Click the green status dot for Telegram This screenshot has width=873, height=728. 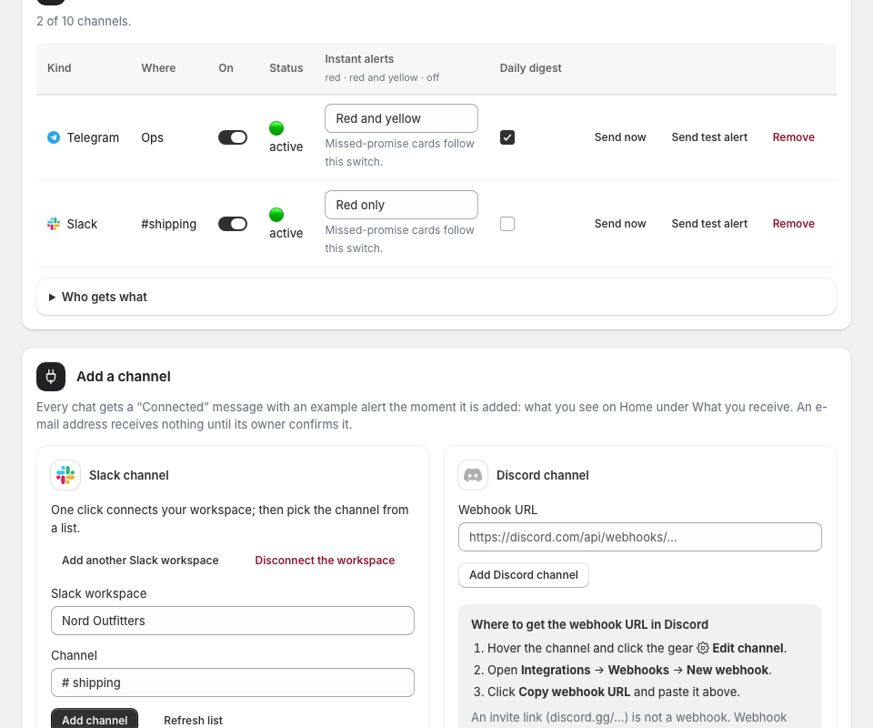point(276,128)
